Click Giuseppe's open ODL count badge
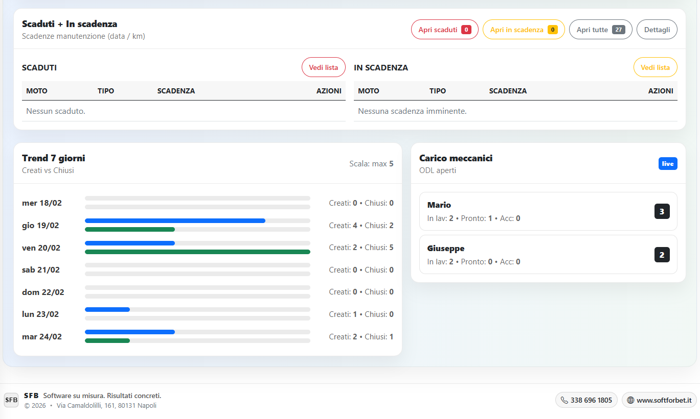 (x=662, y=255)
